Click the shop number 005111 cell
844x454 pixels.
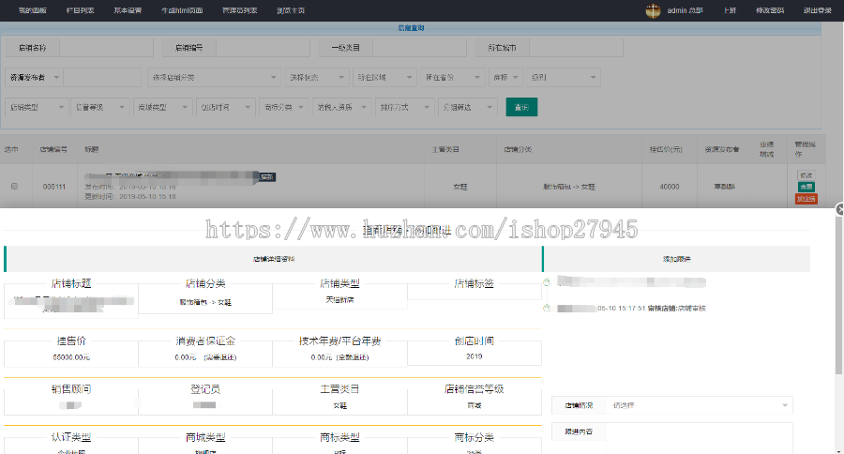coord(54,187)
